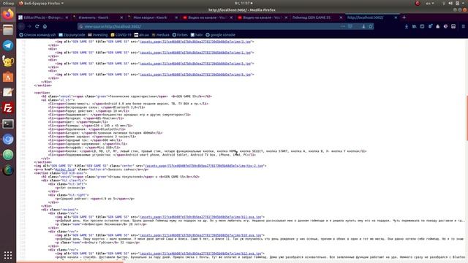Open the Обзор activities overview
468x263 pixels.
tap(8, 3)
